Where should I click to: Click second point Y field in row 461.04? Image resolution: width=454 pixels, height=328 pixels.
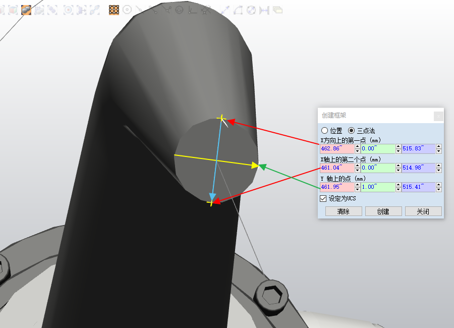[x=378, y=168]
